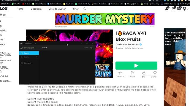Open Loja do Avatar menu item
The width and height of the screenshot is (190, 106).
57,9
